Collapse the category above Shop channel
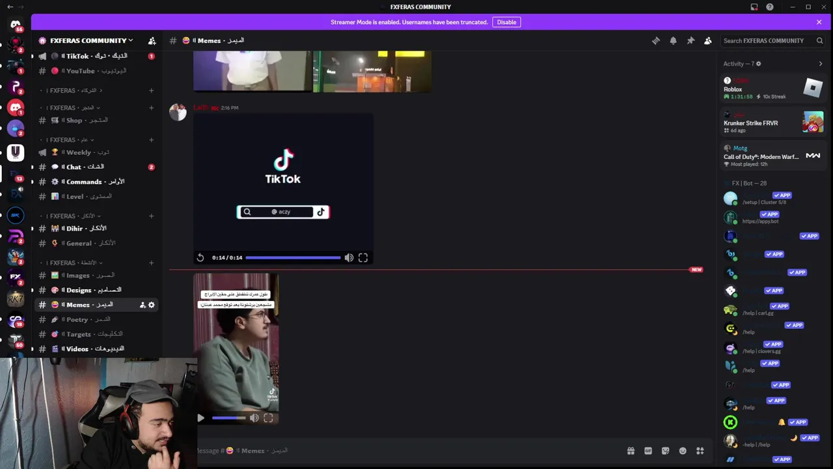The width and height of the screenshot is (833, 469). click(x=72, y=107)
